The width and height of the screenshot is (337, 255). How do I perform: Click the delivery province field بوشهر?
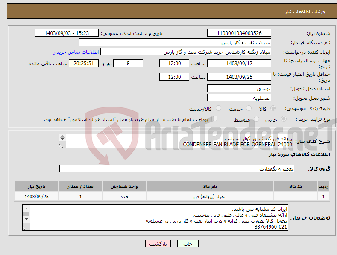click(239, 88)
